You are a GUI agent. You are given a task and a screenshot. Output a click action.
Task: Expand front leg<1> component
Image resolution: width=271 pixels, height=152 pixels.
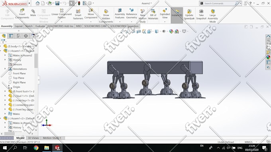tap(5, 100)
